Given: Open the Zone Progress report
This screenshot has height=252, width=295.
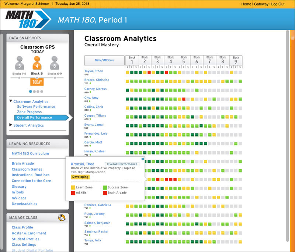Looking at the screenshot, I should pos(29,112).
